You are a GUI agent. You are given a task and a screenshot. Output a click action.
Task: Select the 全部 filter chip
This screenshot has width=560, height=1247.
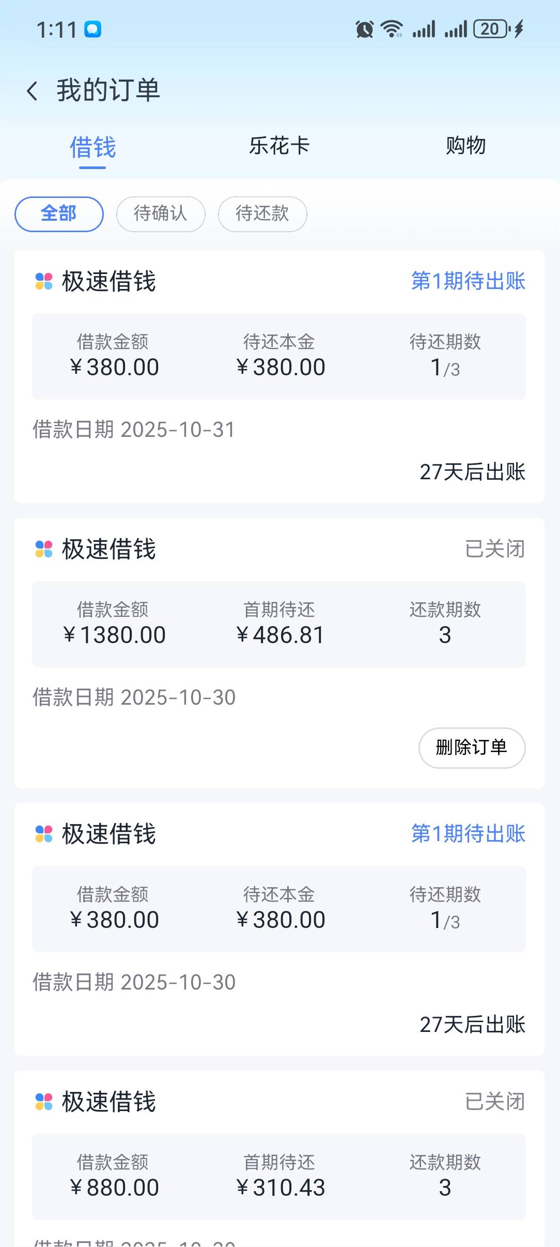coord(59,214)
